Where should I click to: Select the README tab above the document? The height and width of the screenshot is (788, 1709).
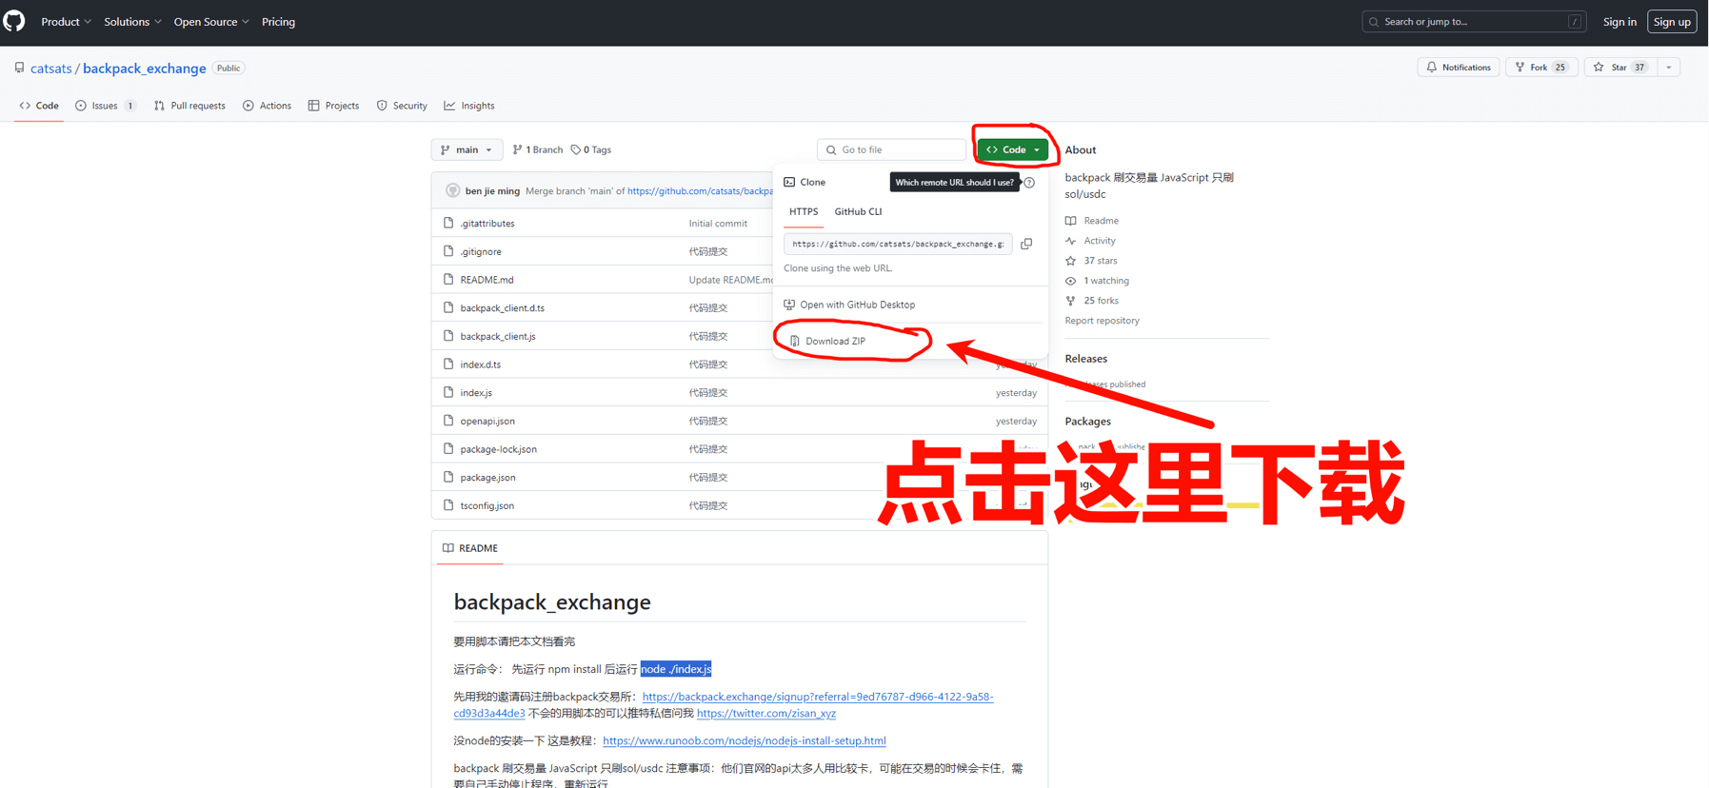pyautogui.click(x=470, y=548)
